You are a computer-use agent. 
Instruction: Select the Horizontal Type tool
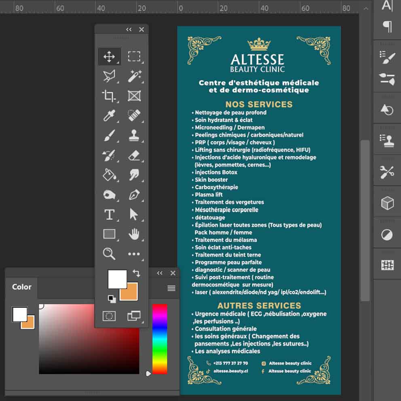[109, 215]
